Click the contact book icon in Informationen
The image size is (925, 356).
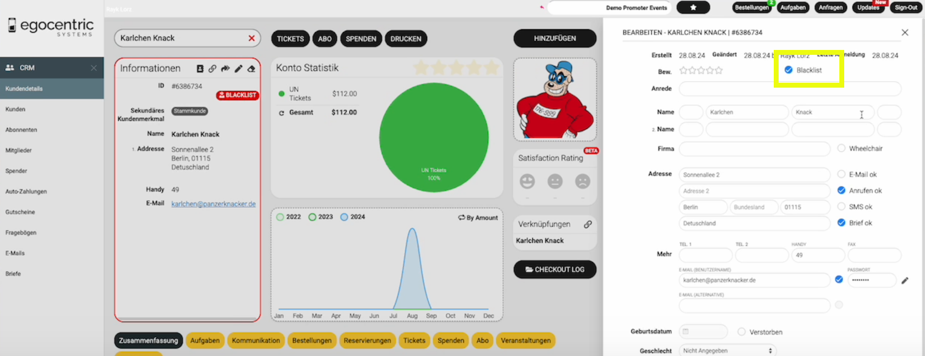click(x=200, y=69)
